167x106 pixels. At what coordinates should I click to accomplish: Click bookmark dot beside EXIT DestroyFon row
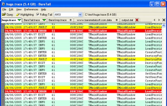(x=3, y=63)
